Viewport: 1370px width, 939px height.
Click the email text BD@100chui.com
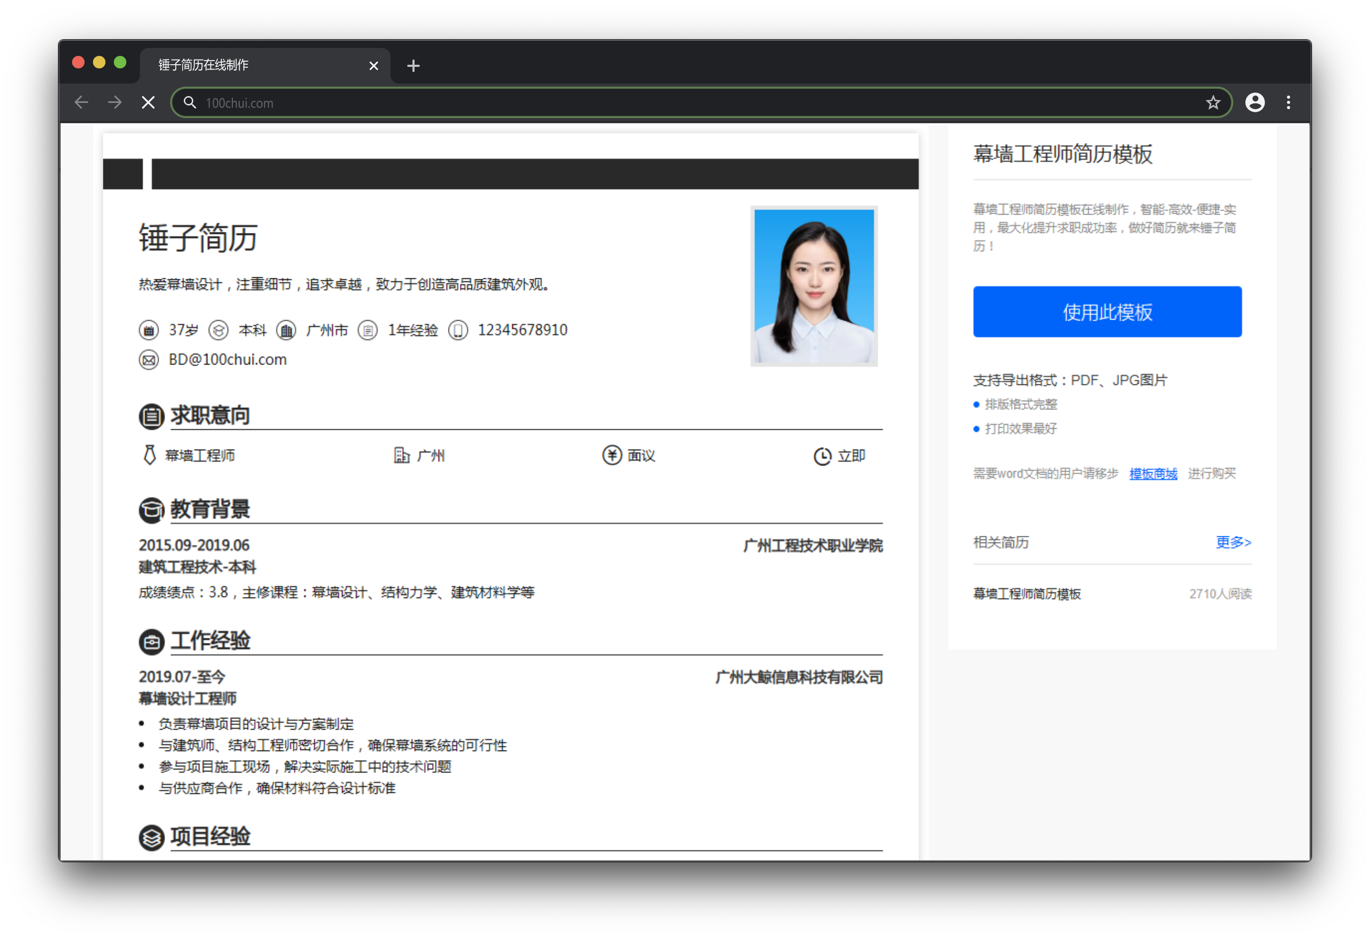click(x=228, y=360)
